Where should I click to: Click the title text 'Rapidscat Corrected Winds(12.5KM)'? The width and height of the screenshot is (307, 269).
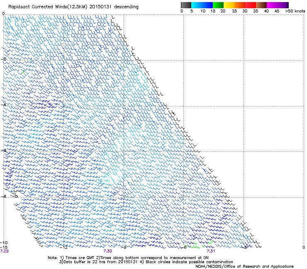48,7
